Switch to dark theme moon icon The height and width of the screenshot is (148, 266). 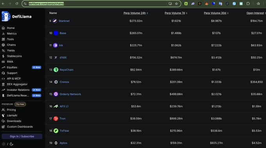tap(11, 144)
